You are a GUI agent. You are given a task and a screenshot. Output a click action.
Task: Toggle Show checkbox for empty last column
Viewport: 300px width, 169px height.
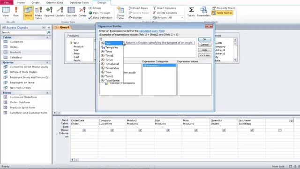click(280, 131)
